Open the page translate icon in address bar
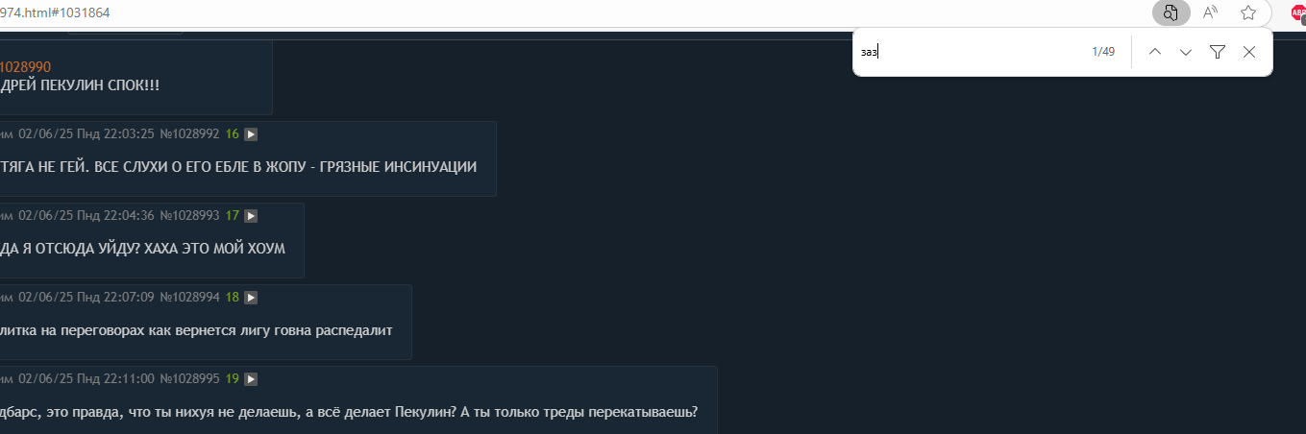Screen dimensions: 1306x434 tap(1170, 13)
